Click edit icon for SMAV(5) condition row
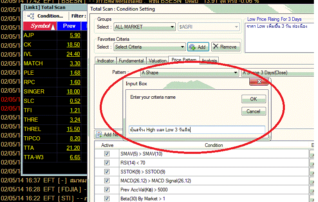The width and height of the screenshot is (318, 202). click(x=312, y=154)
